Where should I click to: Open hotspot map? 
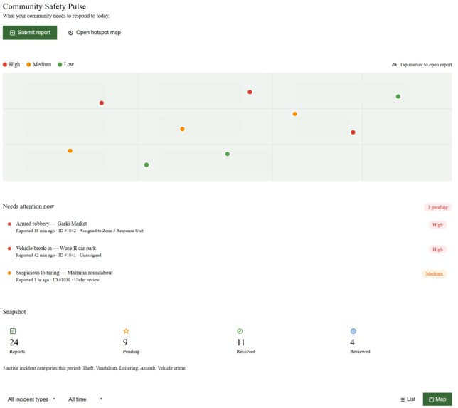coord(95,33)
